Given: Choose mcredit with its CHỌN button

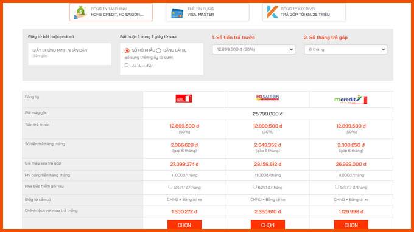Looking at the screenshot, I should pyautogui.click(x=351, y=225).
